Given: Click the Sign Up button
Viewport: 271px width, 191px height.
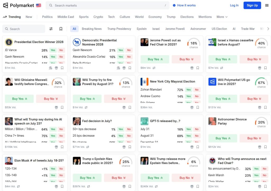Looking at the screenshot, I should tap(252, 5).
